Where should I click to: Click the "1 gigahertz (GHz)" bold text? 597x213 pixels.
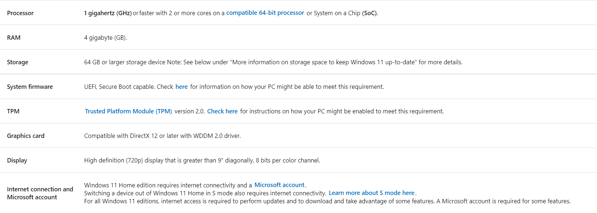pyautogui.click(x=107, y=13)
